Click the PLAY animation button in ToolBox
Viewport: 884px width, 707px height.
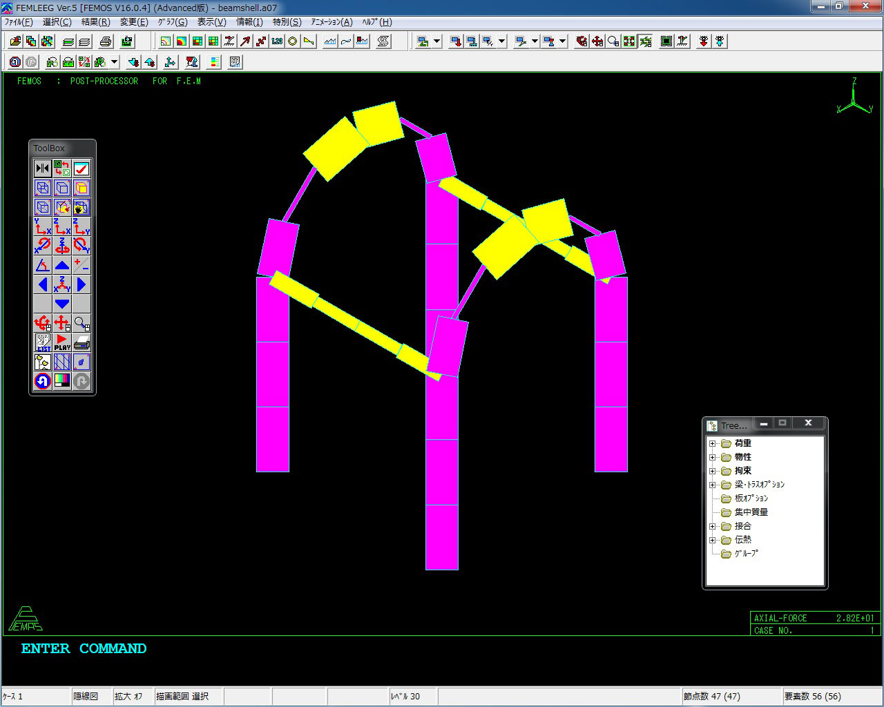[x=62, y=342]
